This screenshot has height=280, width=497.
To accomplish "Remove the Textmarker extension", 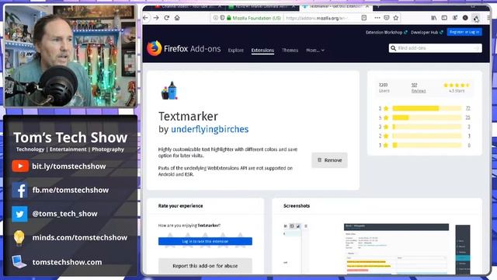I will pos(329,160).
